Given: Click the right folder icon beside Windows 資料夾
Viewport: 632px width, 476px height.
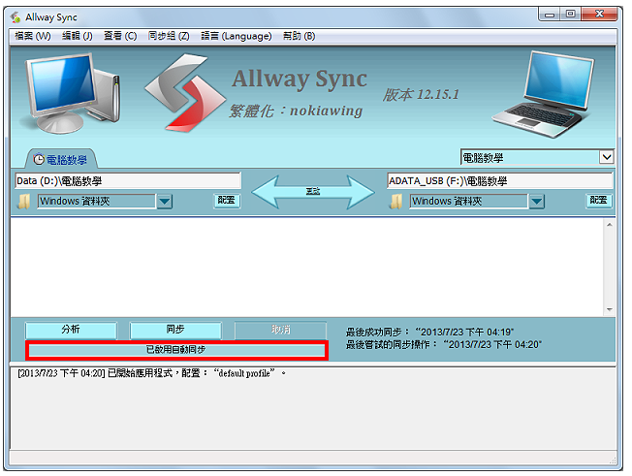Looking at the screenshot, I should click(x=395, y=201).
